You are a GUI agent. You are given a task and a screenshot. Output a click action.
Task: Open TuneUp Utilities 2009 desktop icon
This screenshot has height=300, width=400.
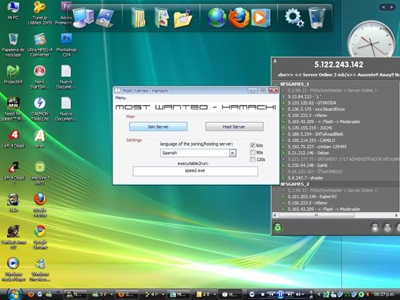pyautogui.click(x=40, y=12)
